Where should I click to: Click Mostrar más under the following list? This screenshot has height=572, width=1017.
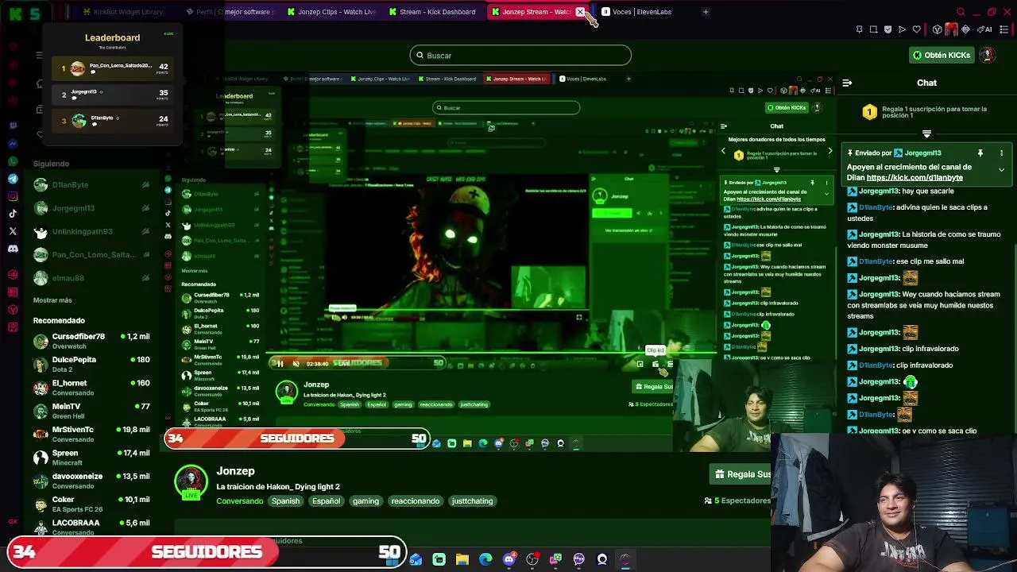(52, 300)
